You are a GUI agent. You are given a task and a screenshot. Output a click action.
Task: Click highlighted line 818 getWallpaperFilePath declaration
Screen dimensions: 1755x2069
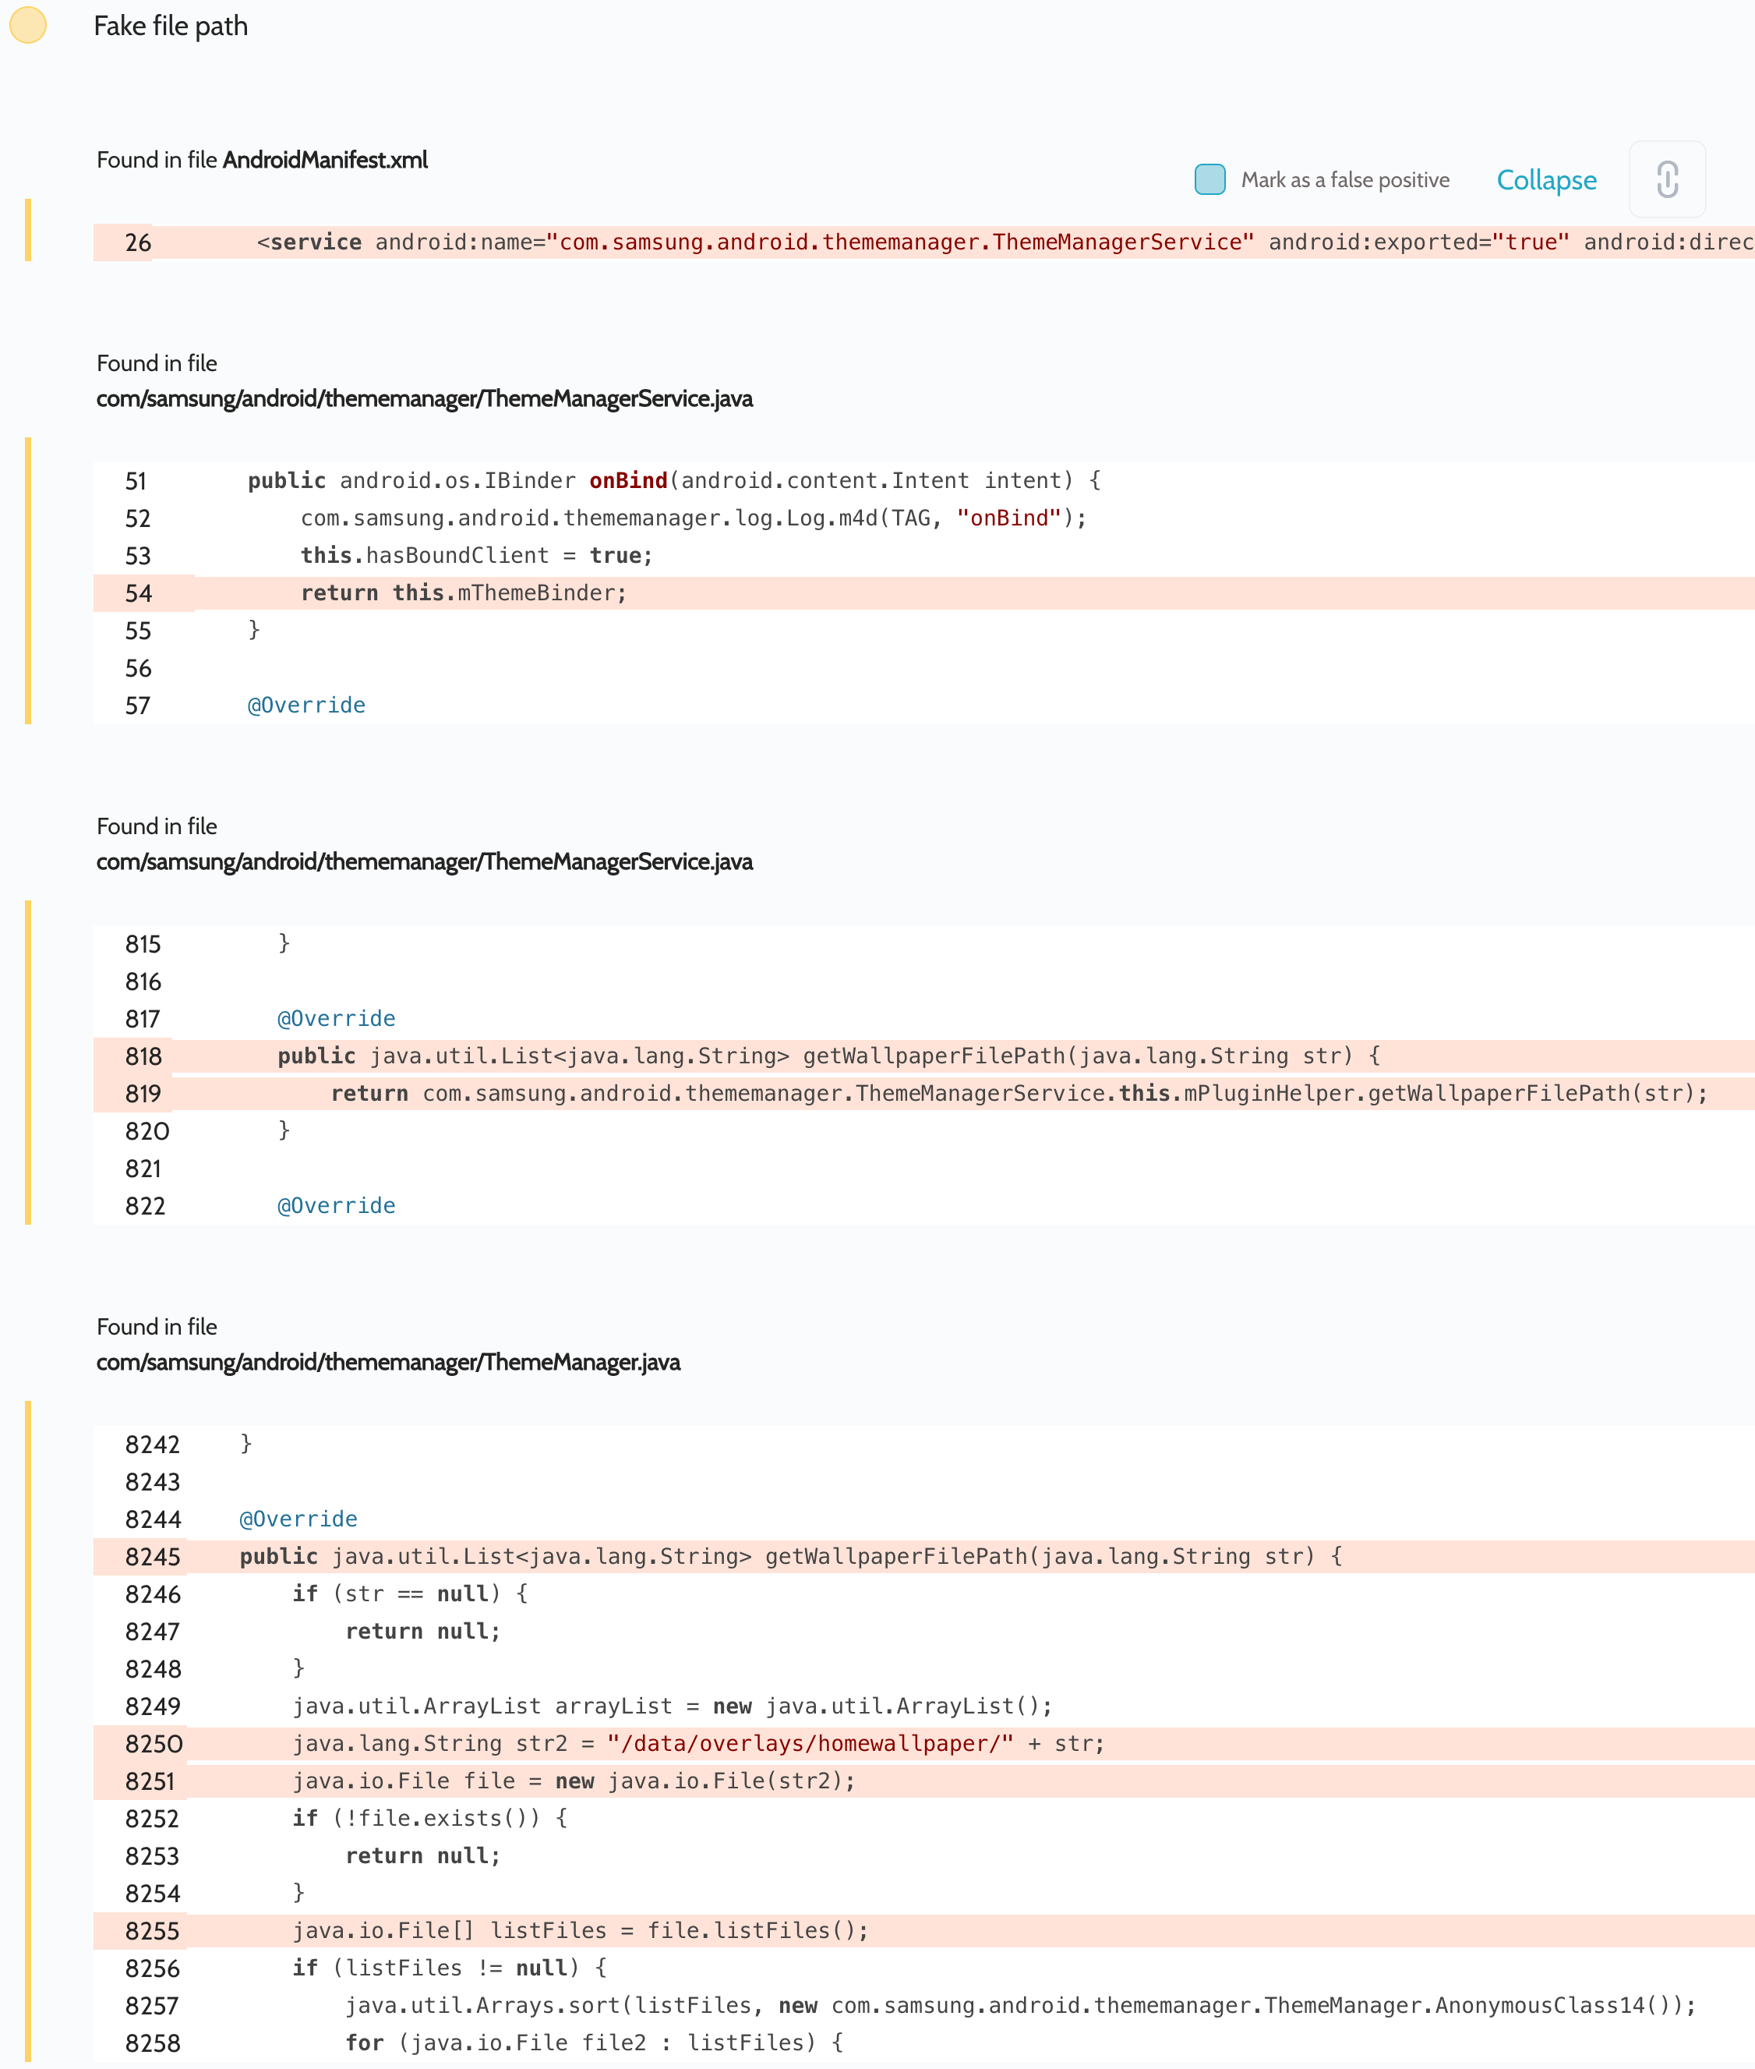click(828, 1056)
